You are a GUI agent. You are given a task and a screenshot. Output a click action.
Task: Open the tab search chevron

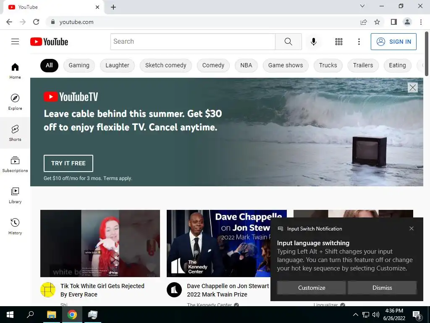pyautogui.click(x=362, y=6)
